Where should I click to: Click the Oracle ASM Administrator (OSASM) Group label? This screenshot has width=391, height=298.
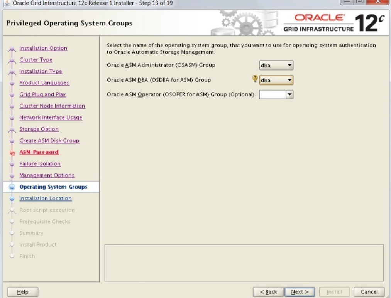tap(161, 65)
